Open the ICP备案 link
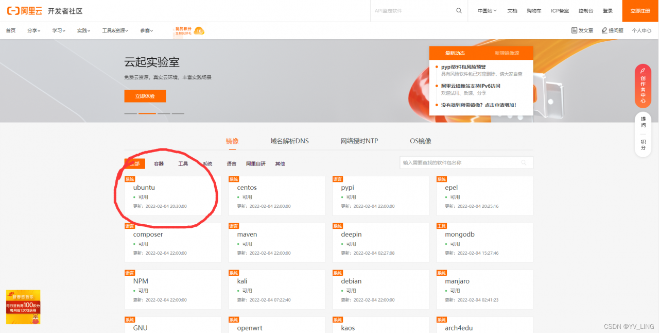Screen dimensions: 659x333 point(560,11)
